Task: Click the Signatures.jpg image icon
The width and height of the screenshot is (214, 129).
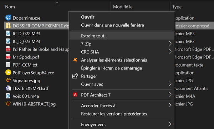Action: pos(8,80)
